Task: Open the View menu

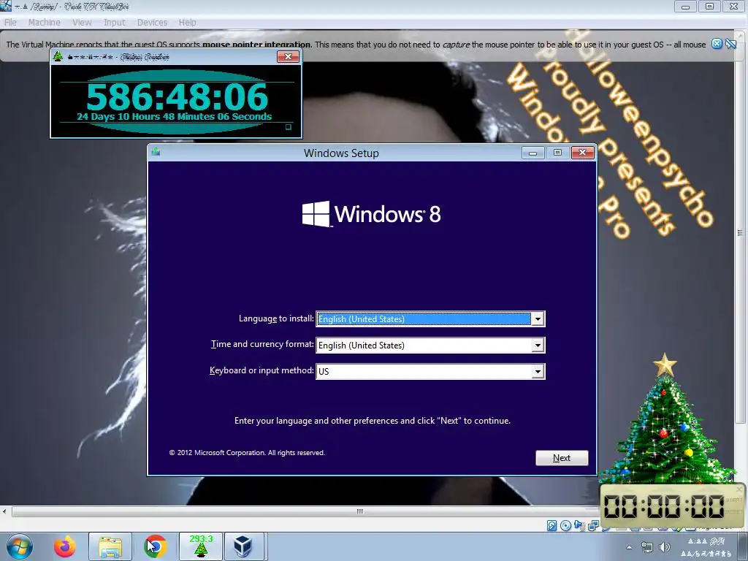Action: point(82,23)
